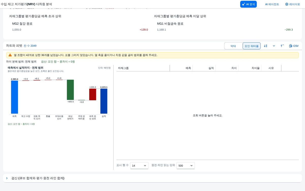The image size is (305, 191).
Task: Click the 자재그룹 column header
Action: point(143,68)
